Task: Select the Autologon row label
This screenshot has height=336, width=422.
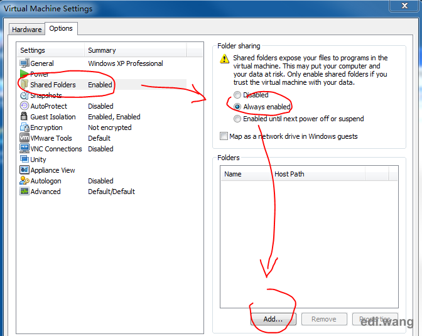Action: (46, 181)
